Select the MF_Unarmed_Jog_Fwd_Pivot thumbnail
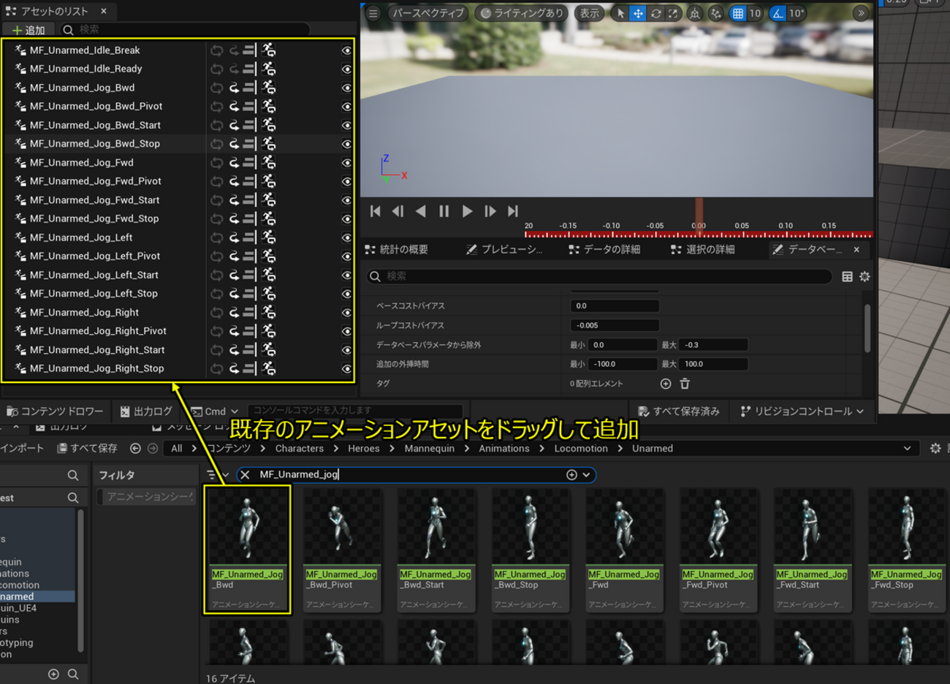 pyautogui.click(x=718, y=550)
